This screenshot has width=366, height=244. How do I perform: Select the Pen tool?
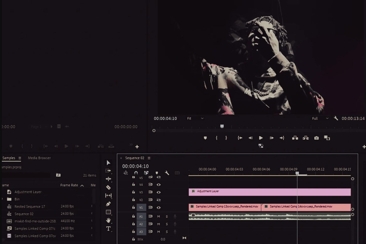(x=108, y=204)
